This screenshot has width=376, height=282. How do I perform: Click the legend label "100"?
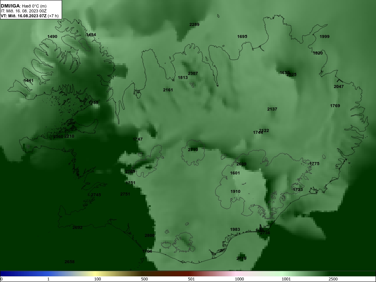click(97, 279)
